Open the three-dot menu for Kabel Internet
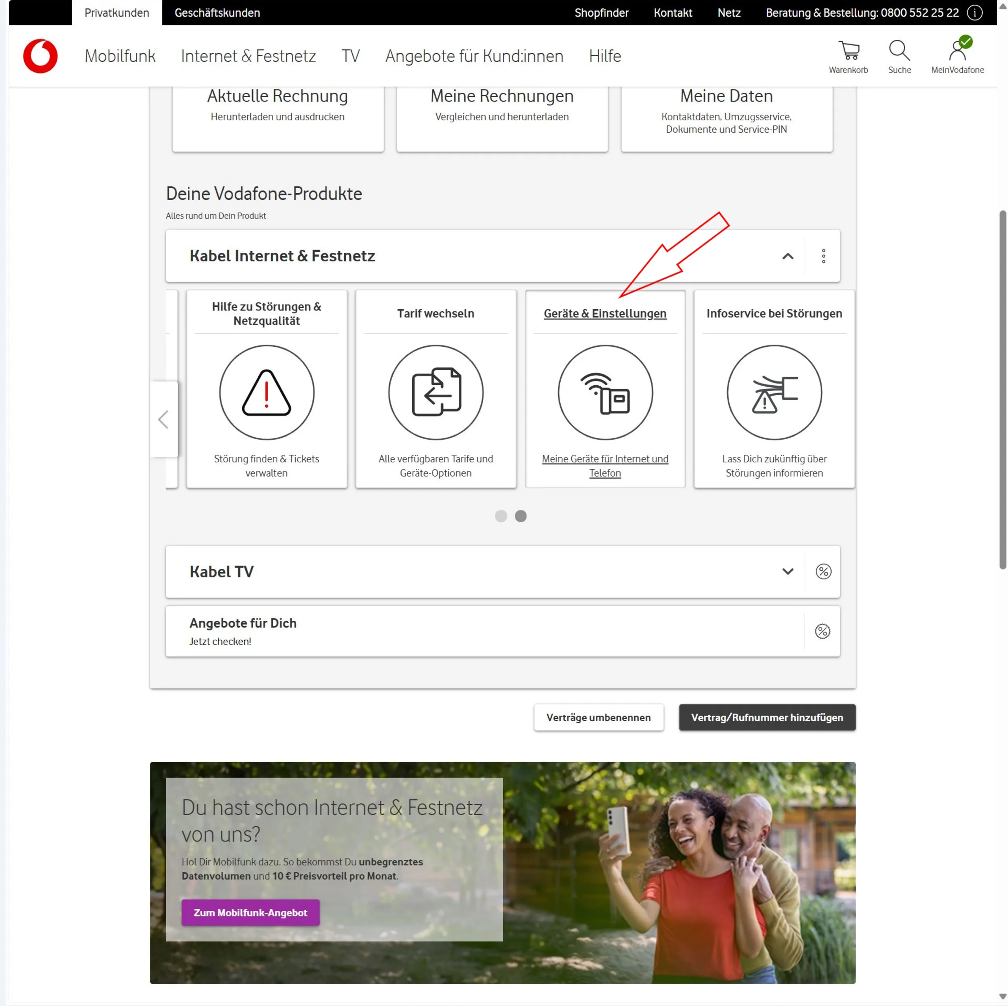The height and width of the screenshot is (1006, 1008). point(823,256)
